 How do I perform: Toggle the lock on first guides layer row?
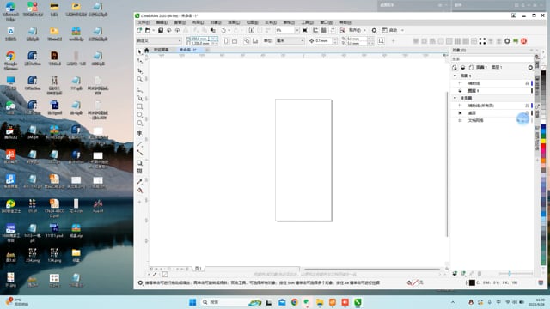[x=527, y=83]
